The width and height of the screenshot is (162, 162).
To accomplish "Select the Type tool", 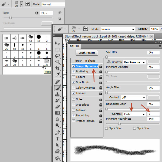I will pyautogui.click(x=58, y=139).
